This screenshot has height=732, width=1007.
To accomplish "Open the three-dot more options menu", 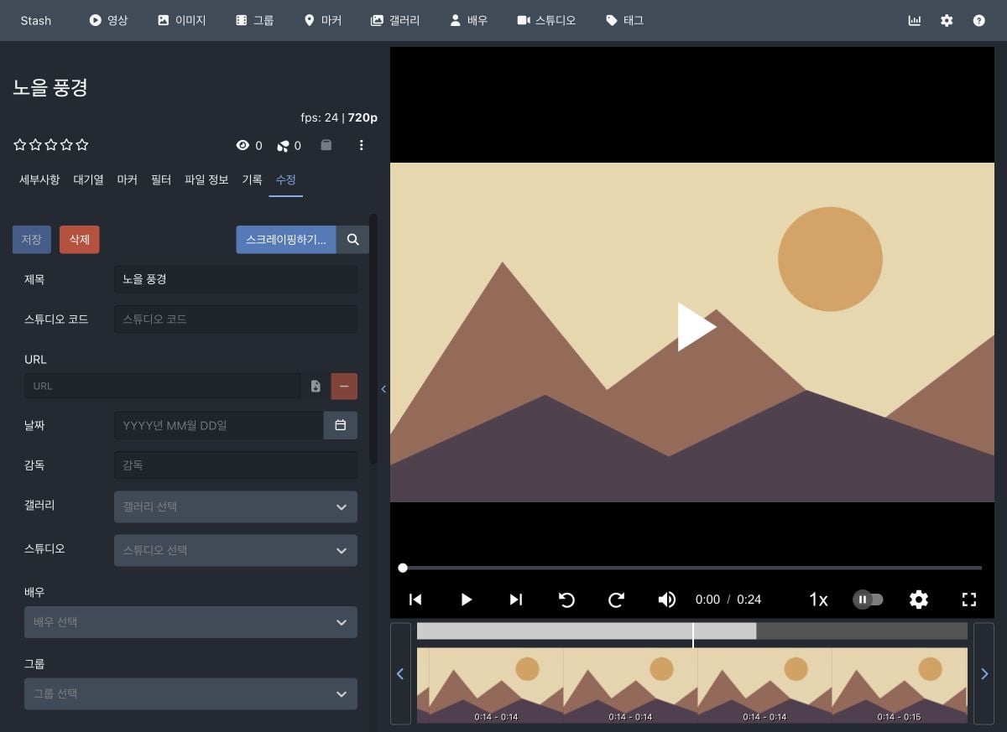I will (362, 145).
